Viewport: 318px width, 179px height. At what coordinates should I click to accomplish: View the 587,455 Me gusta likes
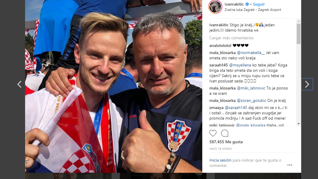click(226, 142)
